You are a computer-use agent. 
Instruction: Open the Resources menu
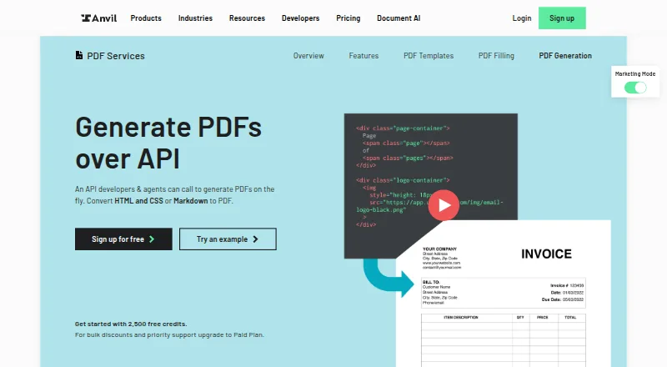(247, 18)
